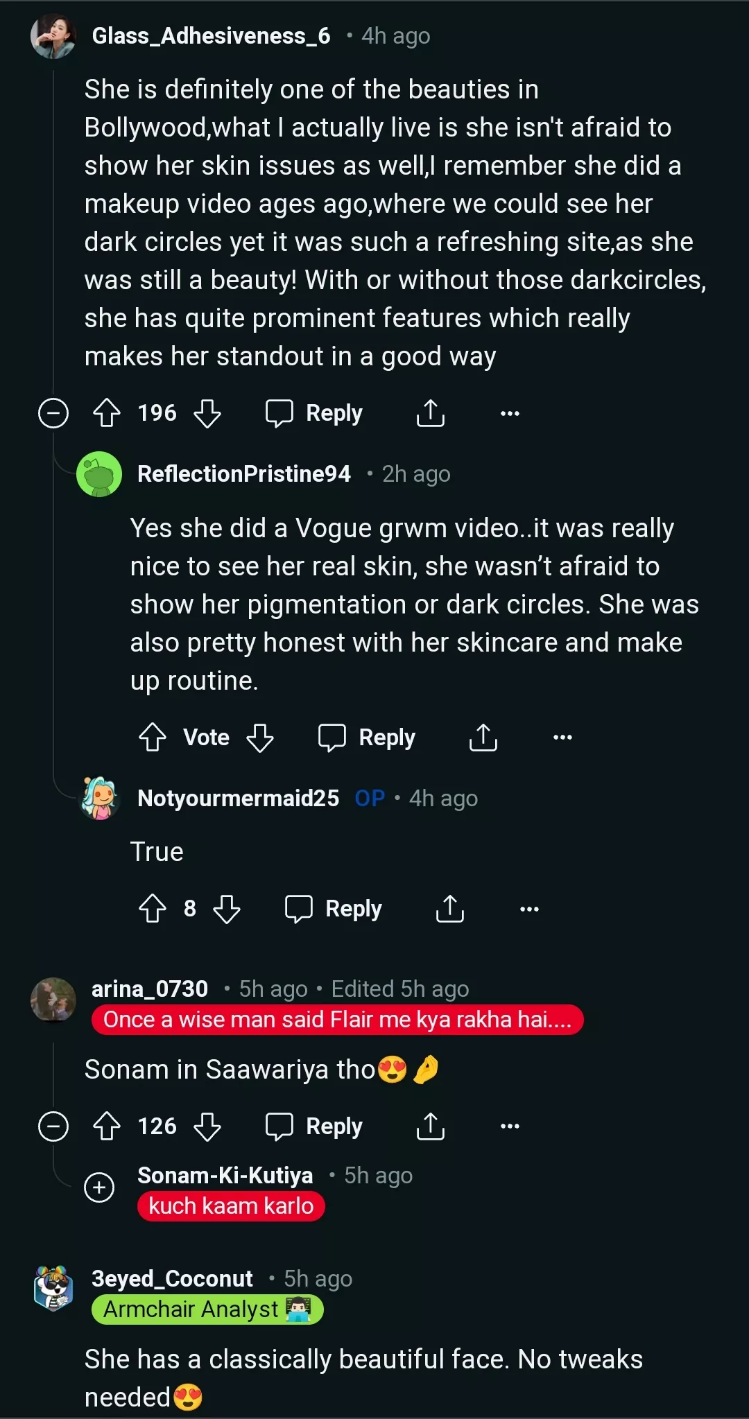Collapse arina_0730's comment thread
749x1419 pixels.
point(53,1126)
